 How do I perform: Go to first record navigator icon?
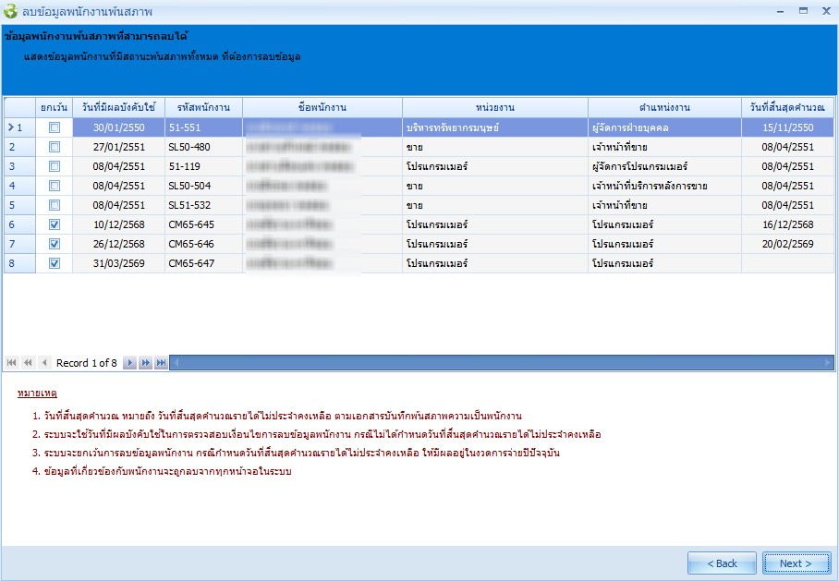point(11,363)
